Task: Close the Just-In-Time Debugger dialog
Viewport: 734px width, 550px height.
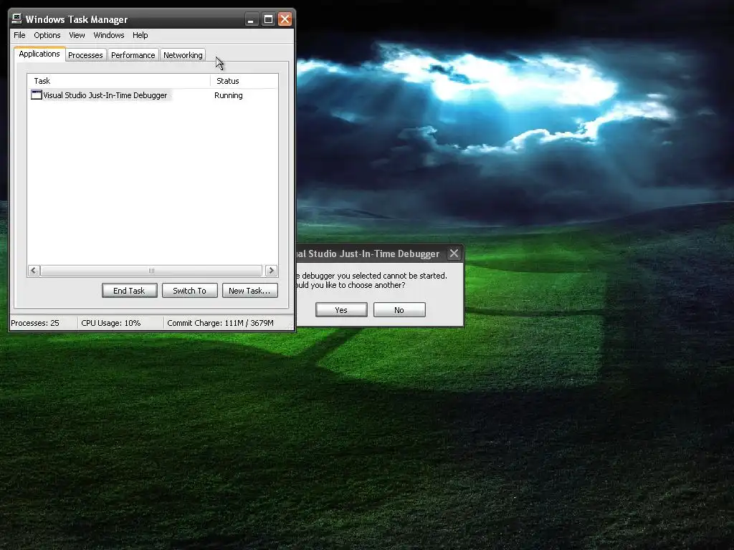Action: (x=454, y=254)
